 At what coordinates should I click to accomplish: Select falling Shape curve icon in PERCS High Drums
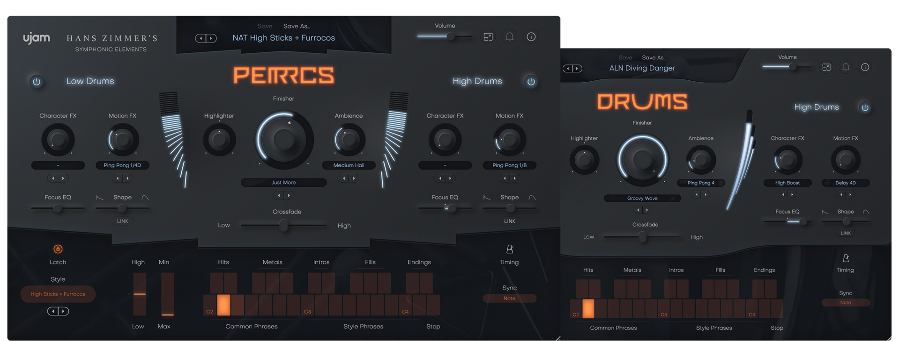487,198
